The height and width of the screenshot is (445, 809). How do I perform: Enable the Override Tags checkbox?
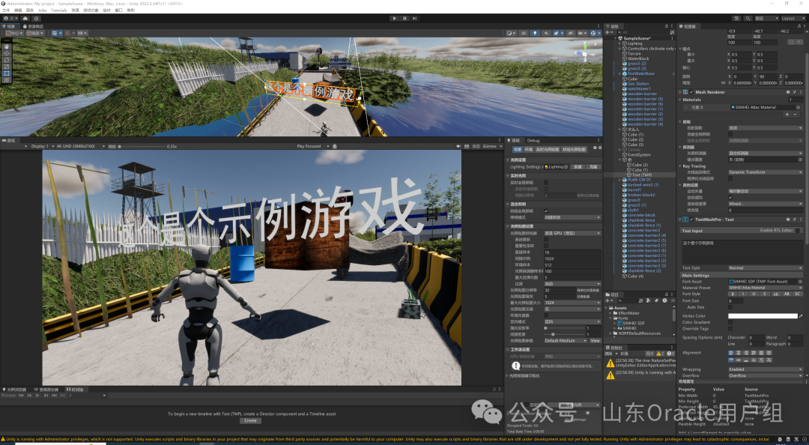pos(730,328)
